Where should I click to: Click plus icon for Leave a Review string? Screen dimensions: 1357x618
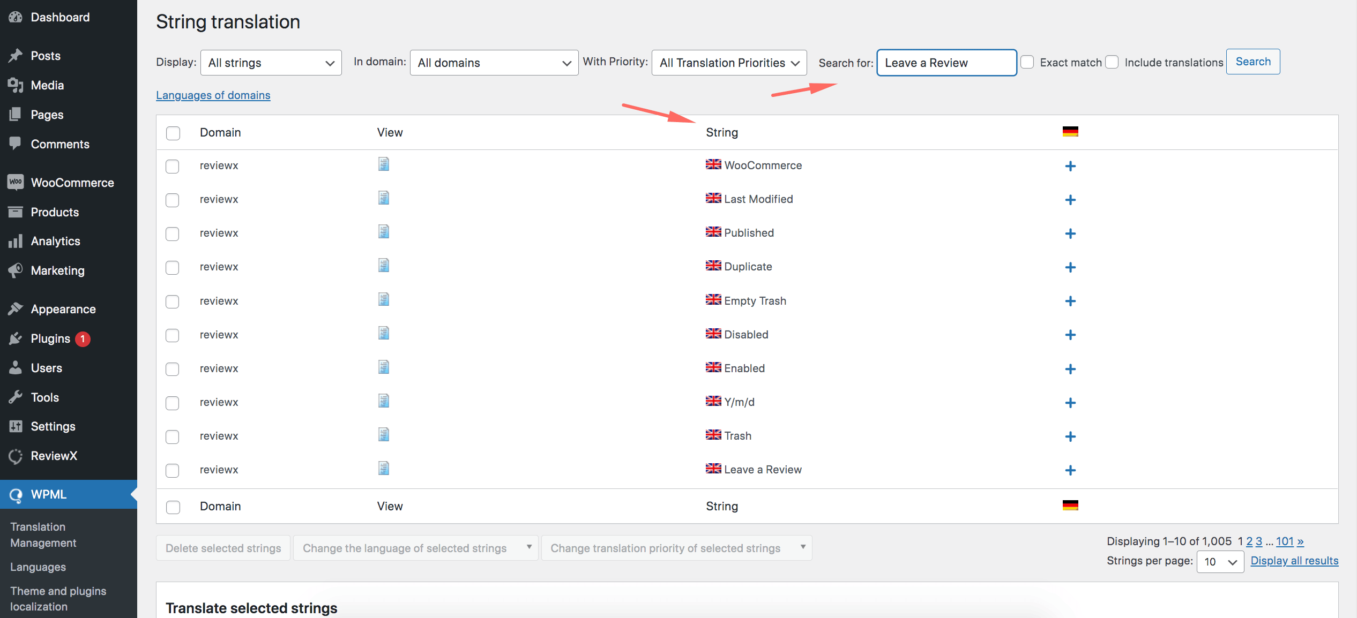1070,470
